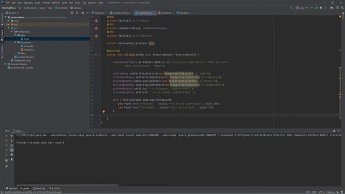345x194 pixels.
Task: Open Event Log tool window button
Action: point(39,188)
